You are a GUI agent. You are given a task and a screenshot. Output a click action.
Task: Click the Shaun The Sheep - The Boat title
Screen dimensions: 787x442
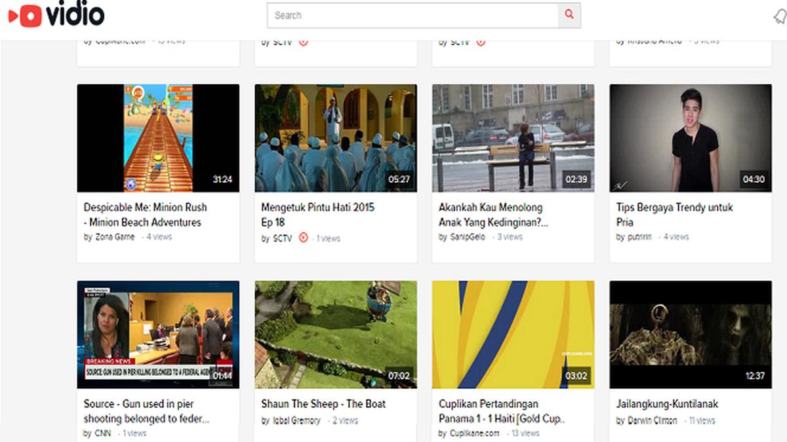[323, 404]
